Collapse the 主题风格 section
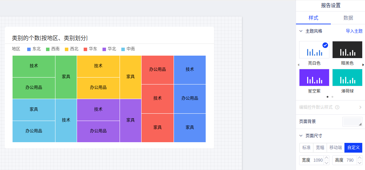Image resolution: width=365 pixels, height=170 pixels. coord(301,31)
